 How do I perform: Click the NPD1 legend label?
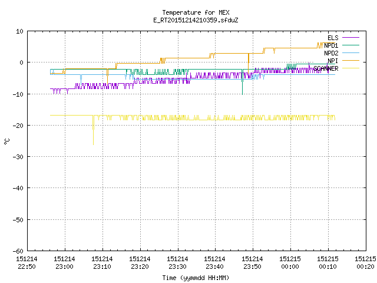point(331,45)
